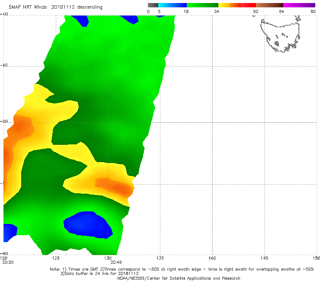Click the '-60' latitude axis label
Image resolution: width=320 pixels, height=281 pixels.
pos(4,253)
